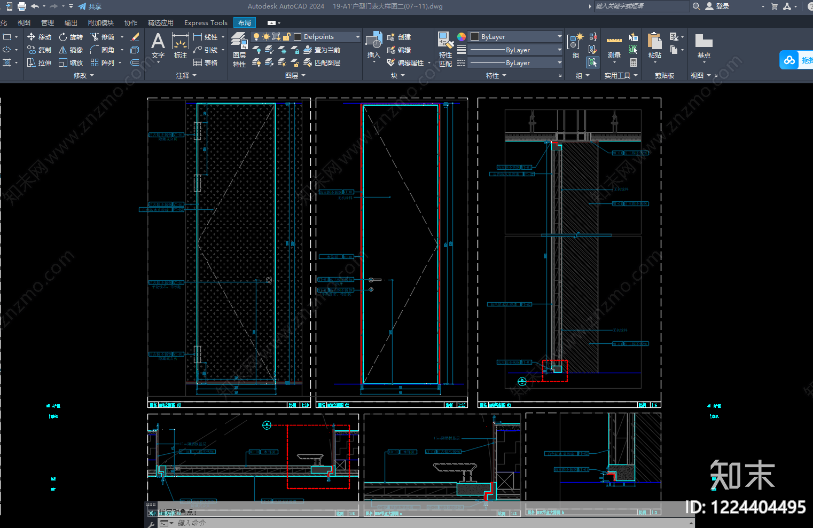This screenshot has height=528, width=813.
Task: Select the Mirror (镜像) tool
Action: 71,50
